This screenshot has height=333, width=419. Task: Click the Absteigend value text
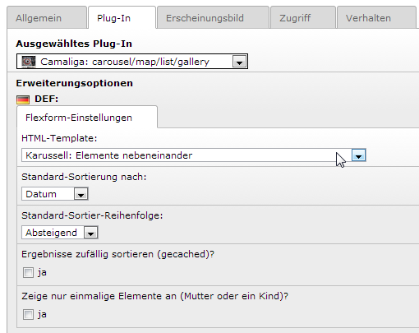click(51, 233)
